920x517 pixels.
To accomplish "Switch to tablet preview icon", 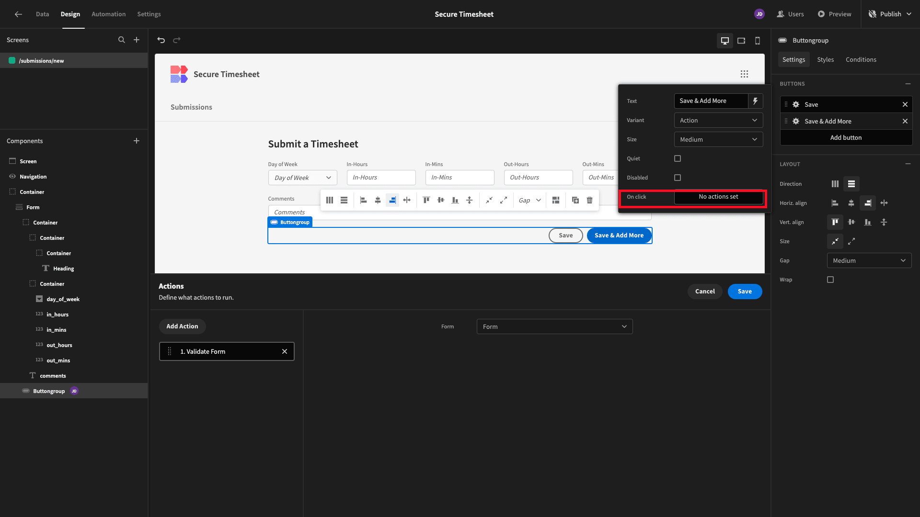I will click(x=741, y=41).
